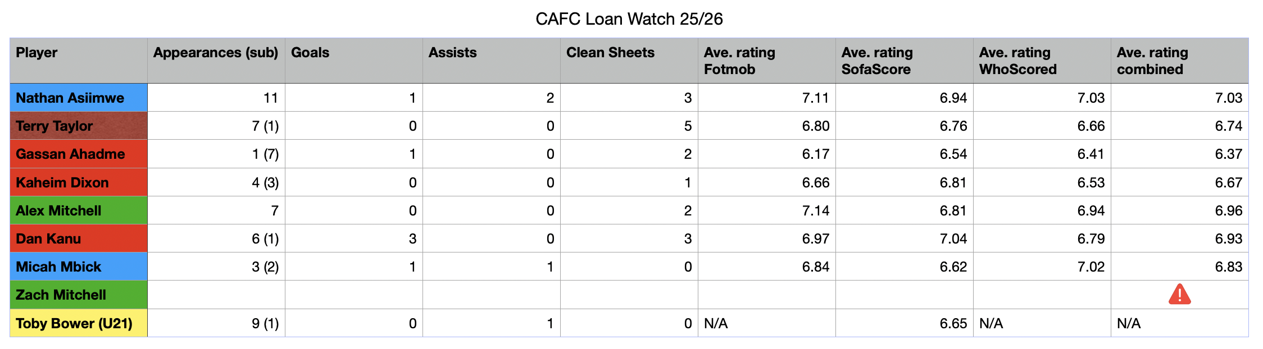Select the Terry Taylor player cell
1263x349 pixels.
(79, 126)
